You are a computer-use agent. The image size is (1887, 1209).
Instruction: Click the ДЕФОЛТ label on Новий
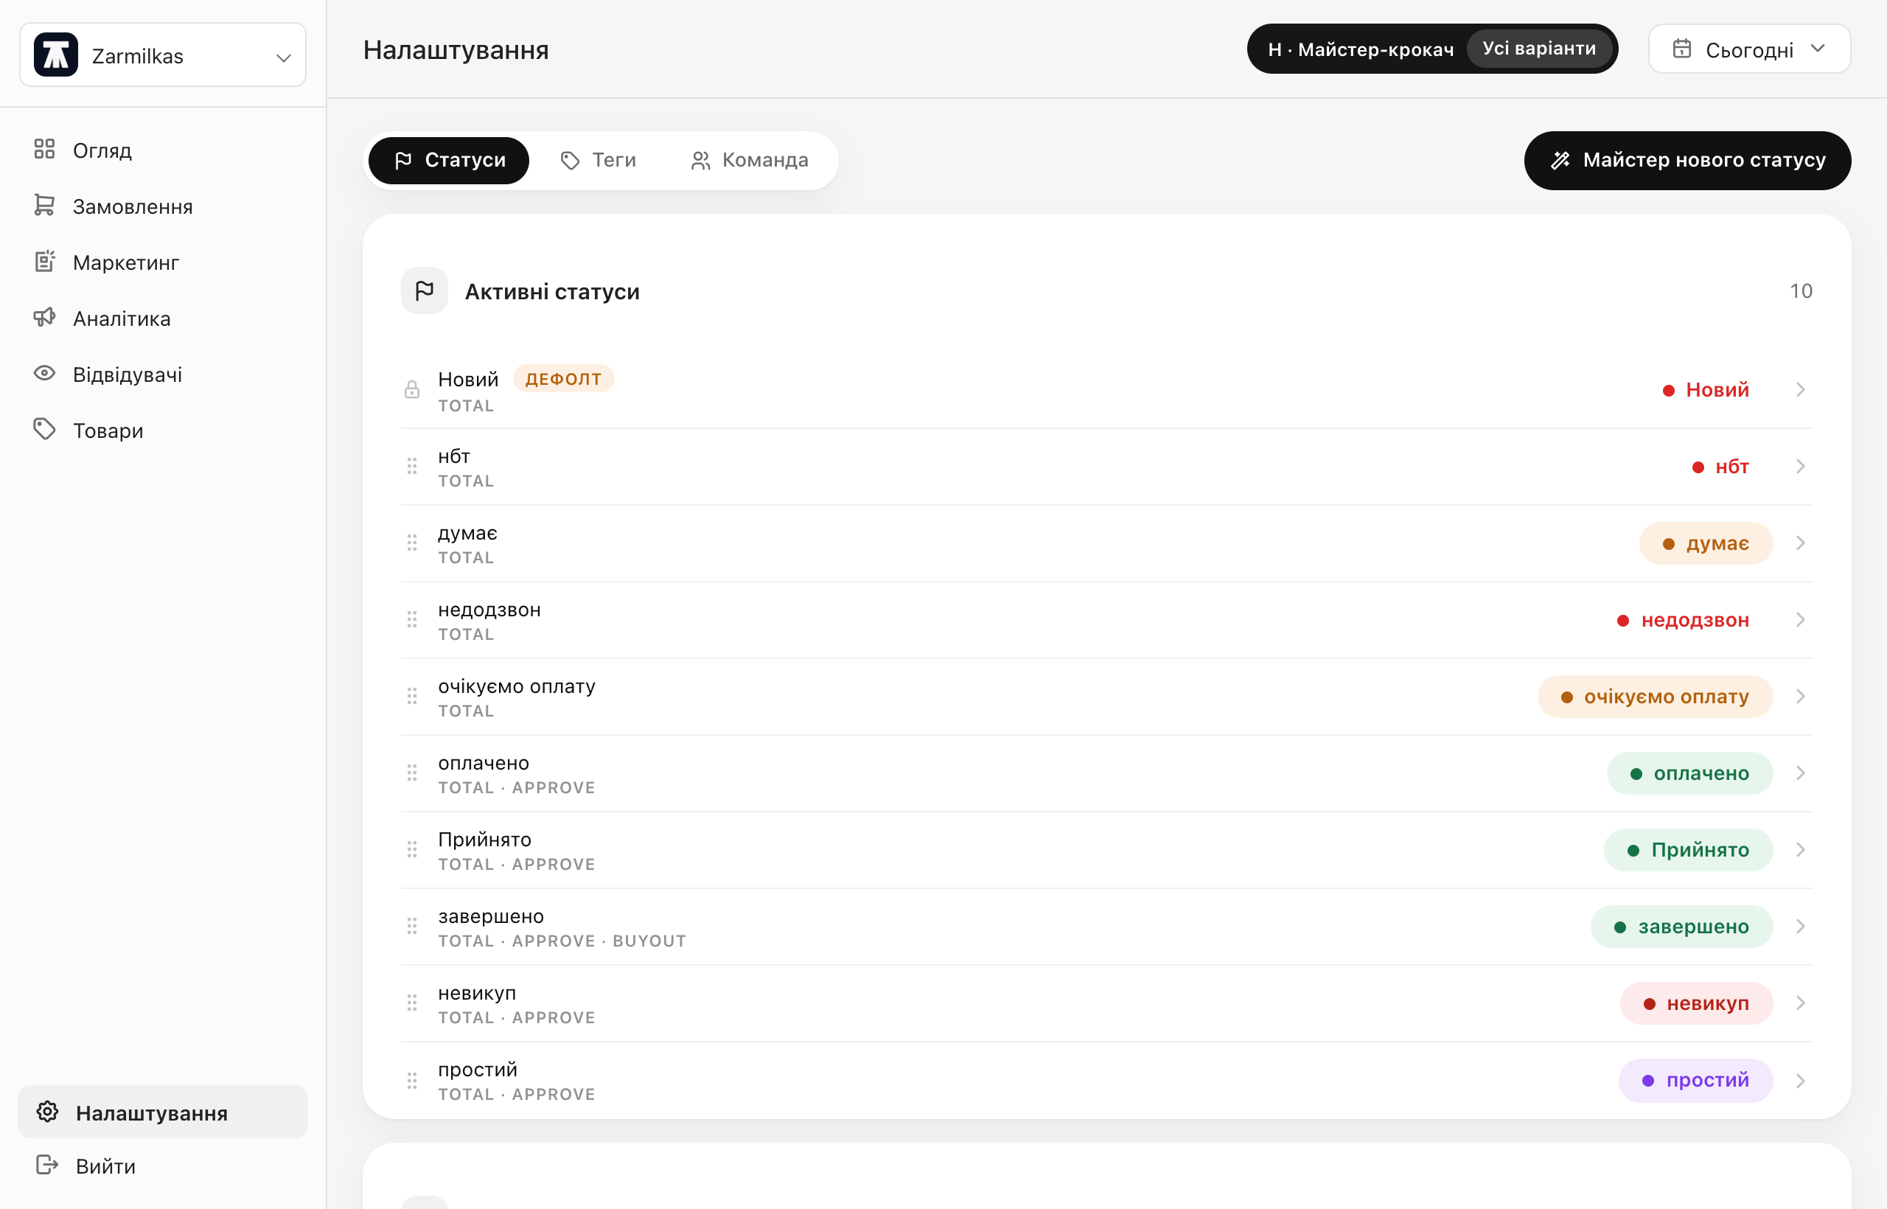pos(564,378)
